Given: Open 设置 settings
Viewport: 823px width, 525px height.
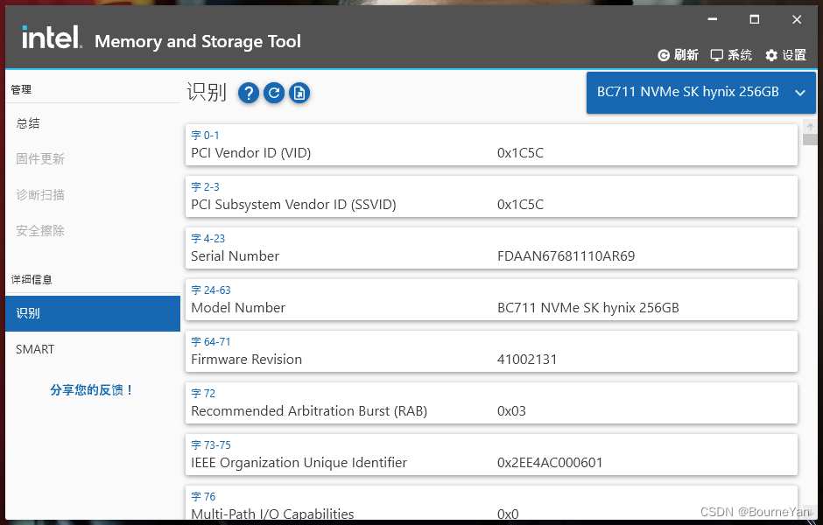Looking at the screenshot, I should tap(785, 55).
